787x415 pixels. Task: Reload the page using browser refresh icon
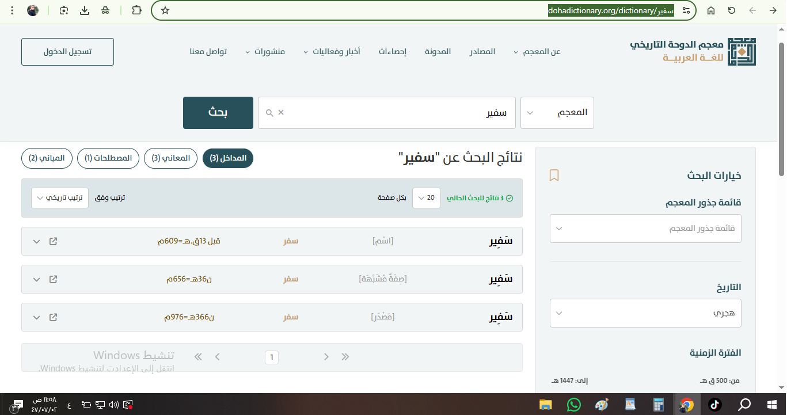pos(732,10)
